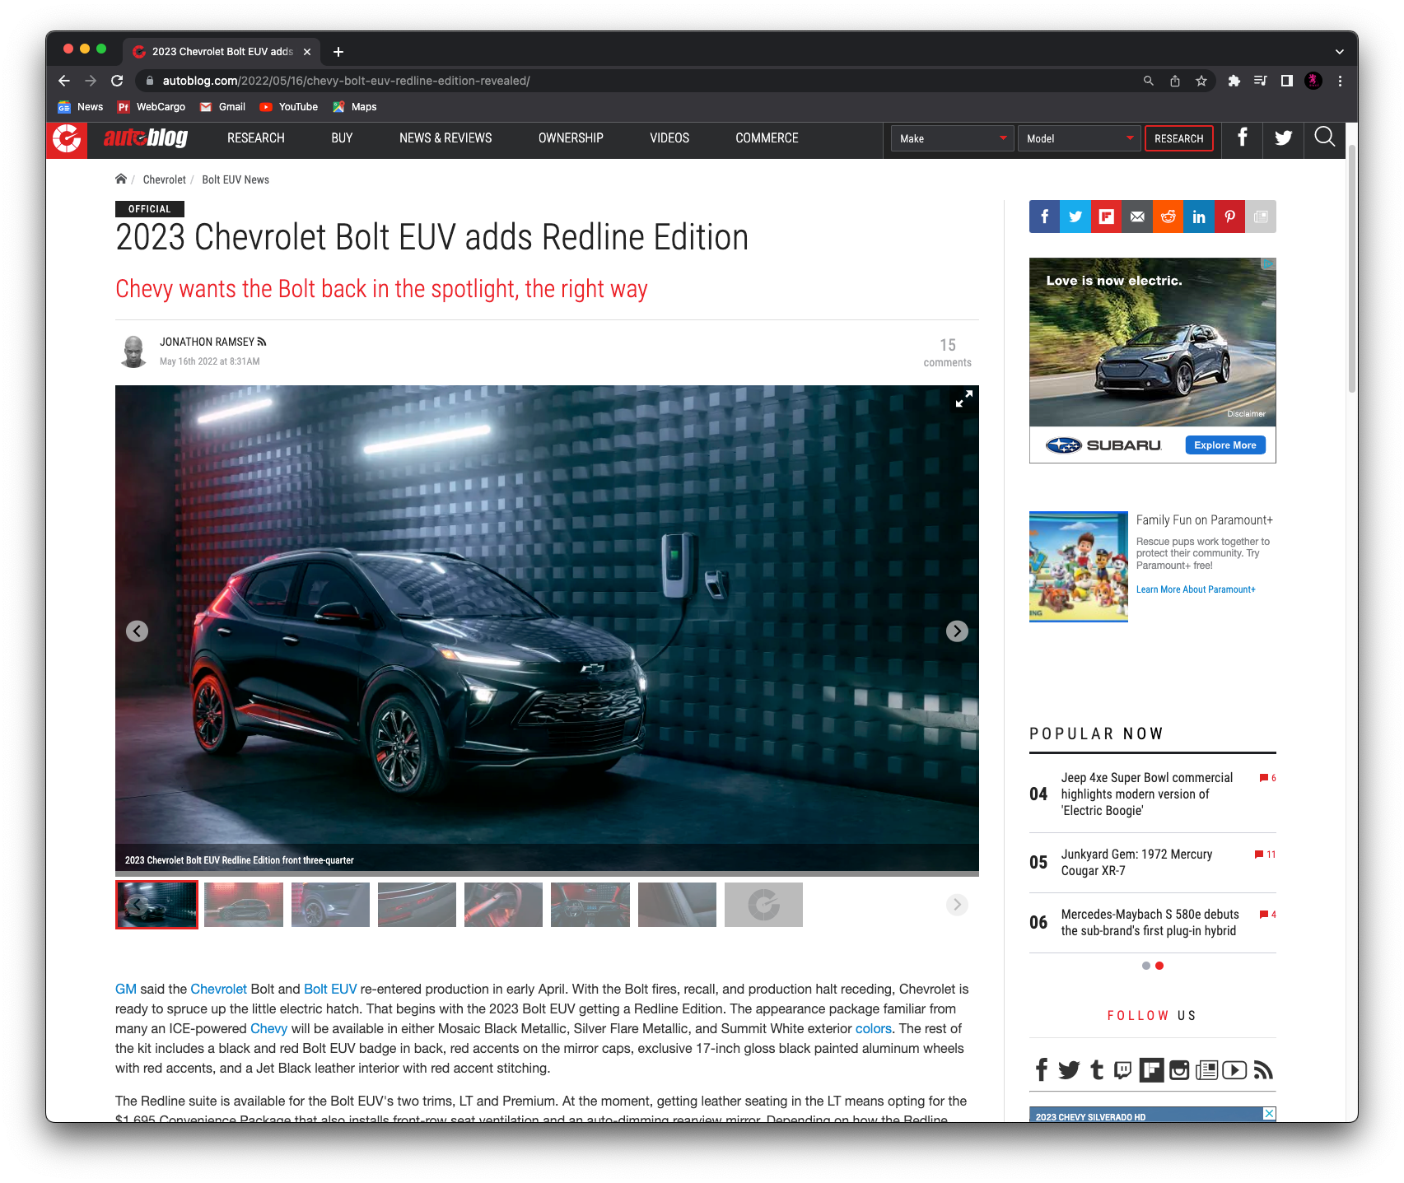Open Autoblog Facebook page from header
Viewport: 1404px width, 1183px height.
click(x=1243, y=137)
